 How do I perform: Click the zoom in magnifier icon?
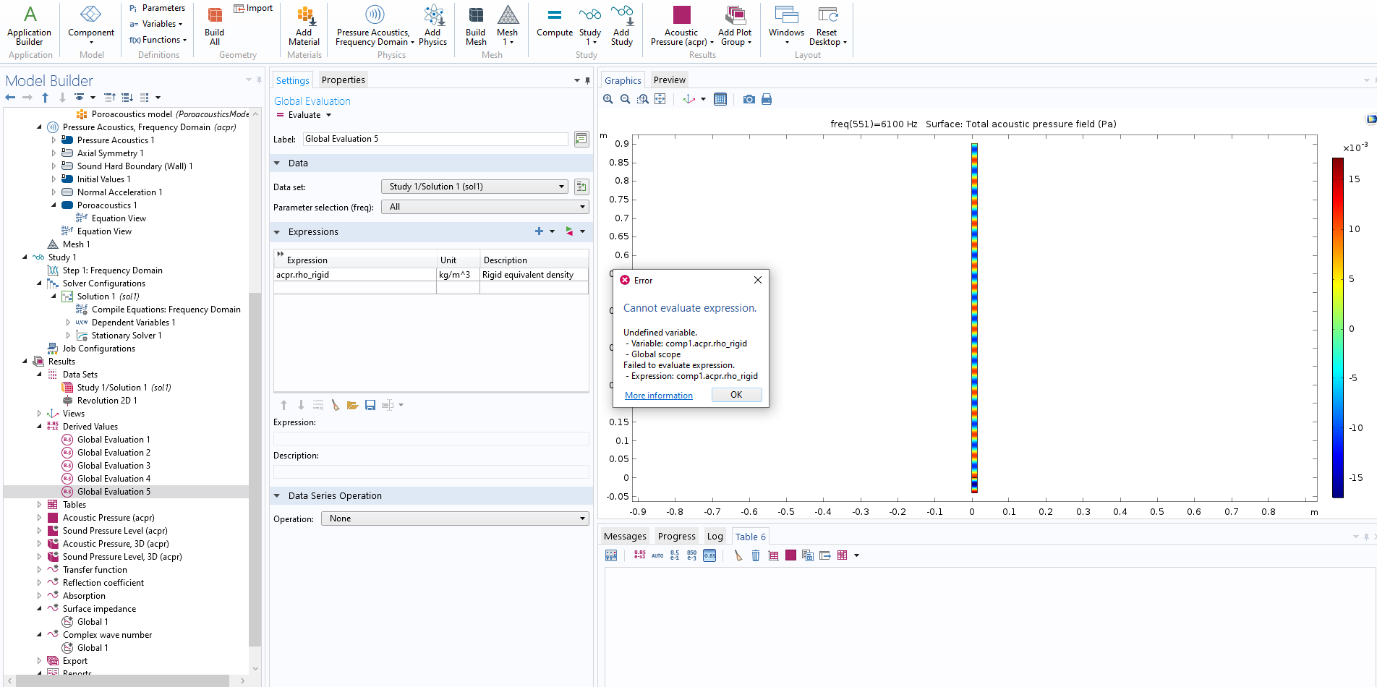[x=608, y=99]
